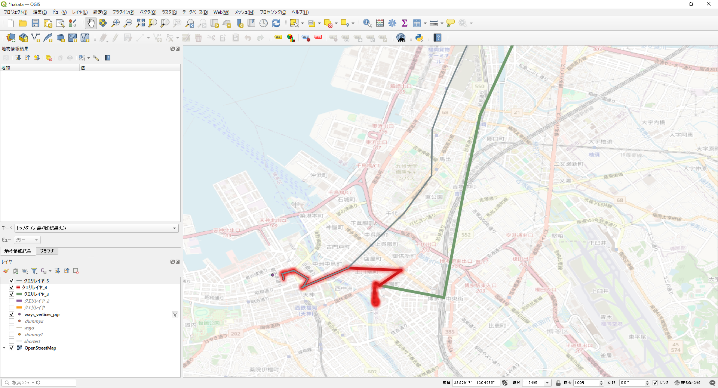Click the Refresh map icon
This screenshot has height=388, width=718.
pos(276,23)
